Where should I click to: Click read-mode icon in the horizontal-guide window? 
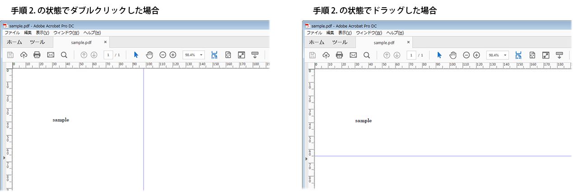coord(559,55)
